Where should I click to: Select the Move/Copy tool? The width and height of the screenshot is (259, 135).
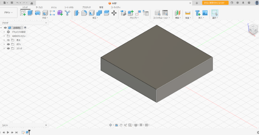(x=114, y=13)
